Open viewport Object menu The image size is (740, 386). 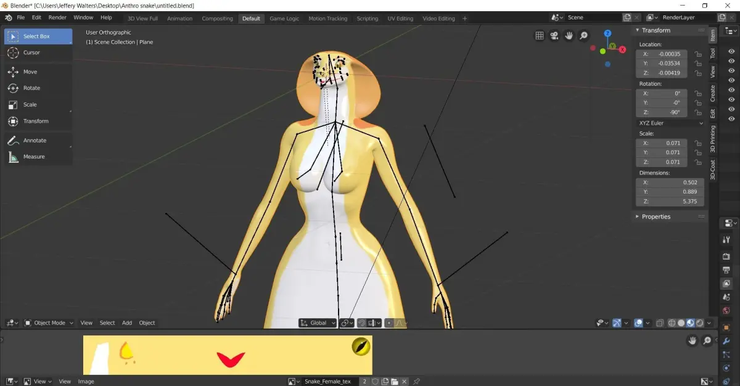pos(147,323)
